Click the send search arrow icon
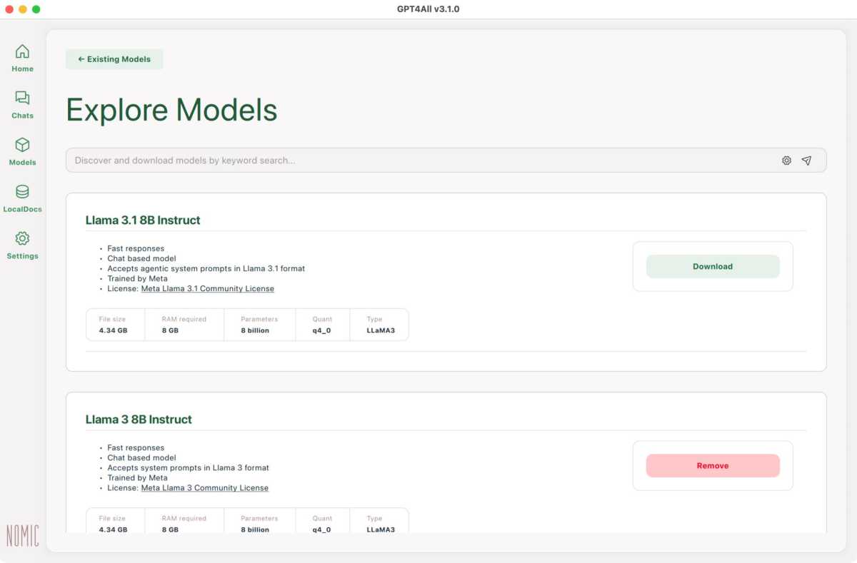The height and width of the screenshot is (563, 857). pos(806,161)
